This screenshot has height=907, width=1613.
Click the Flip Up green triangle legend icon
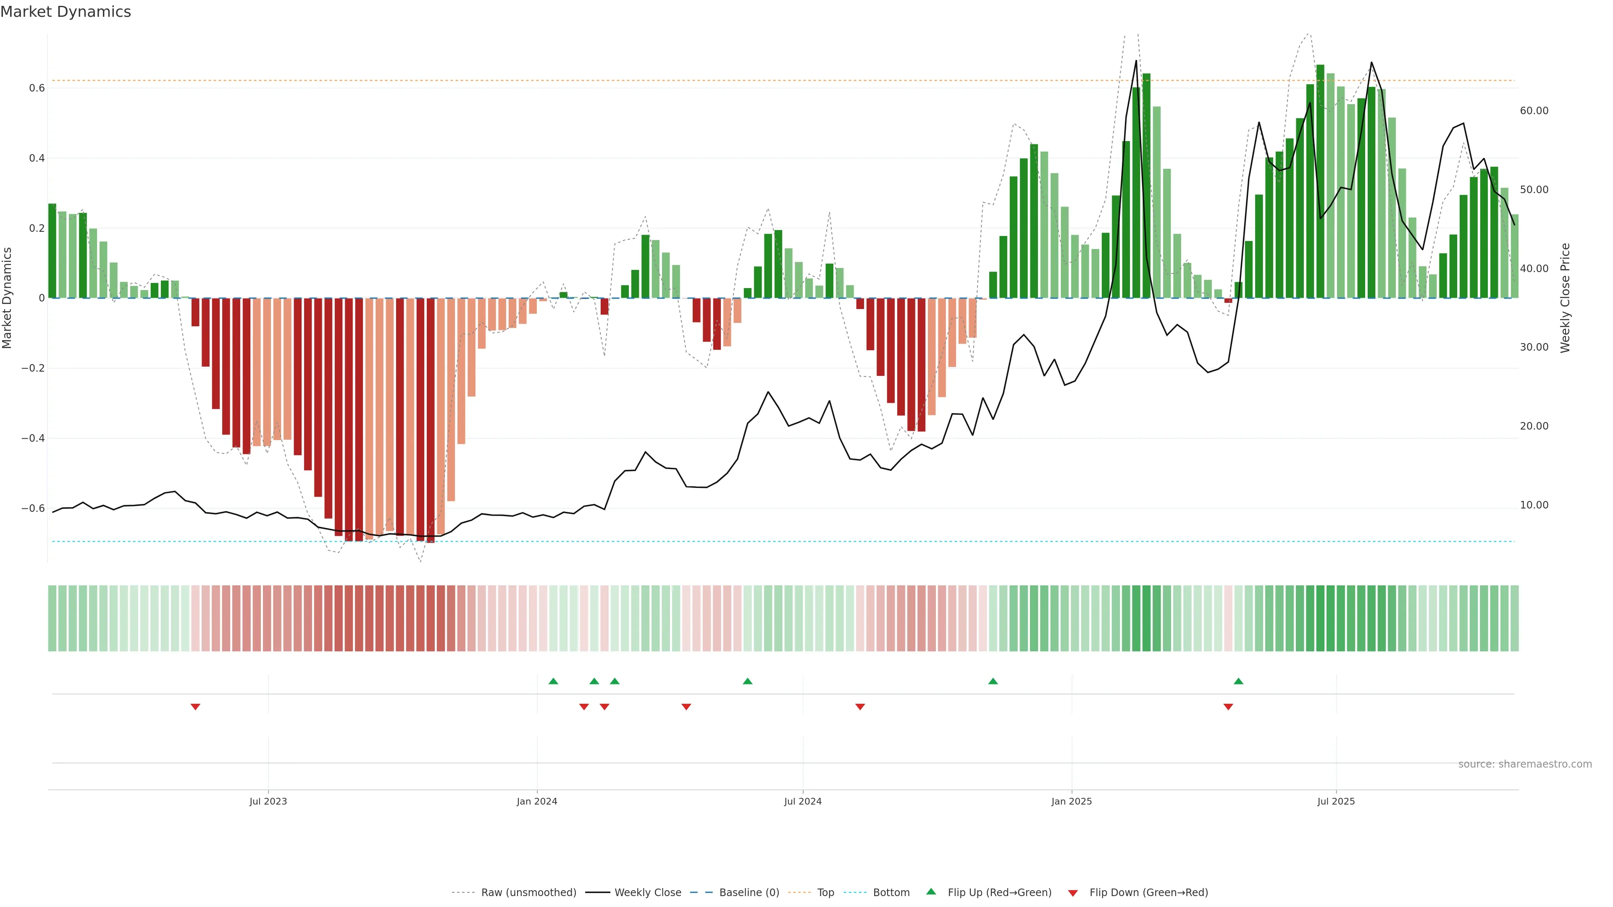930,891
